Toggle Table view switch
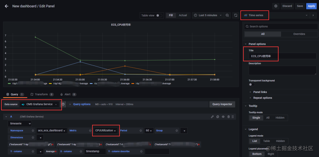 (159, 15)
